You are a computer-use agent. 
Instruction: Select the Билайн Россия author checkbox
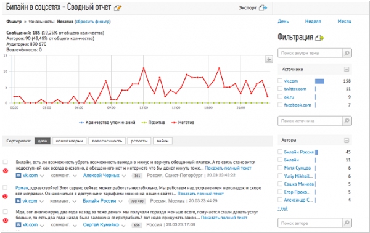(280, 152)
